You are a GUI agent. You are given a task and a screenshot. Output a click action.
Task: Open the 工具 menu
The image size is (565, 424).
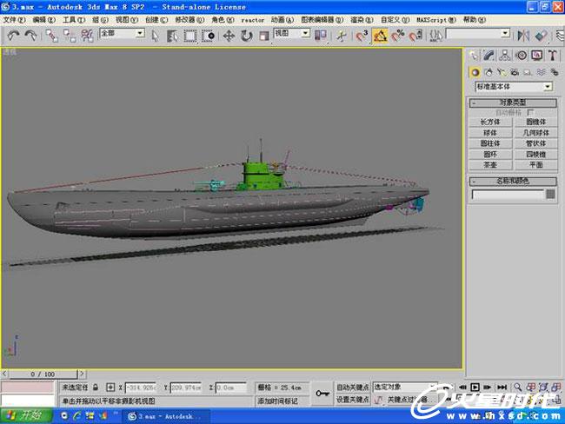click(x=74, y=20)
